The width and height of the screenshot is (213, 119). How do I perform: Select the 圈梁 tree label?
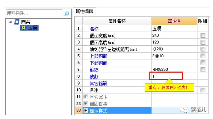[x=25, y=22]
